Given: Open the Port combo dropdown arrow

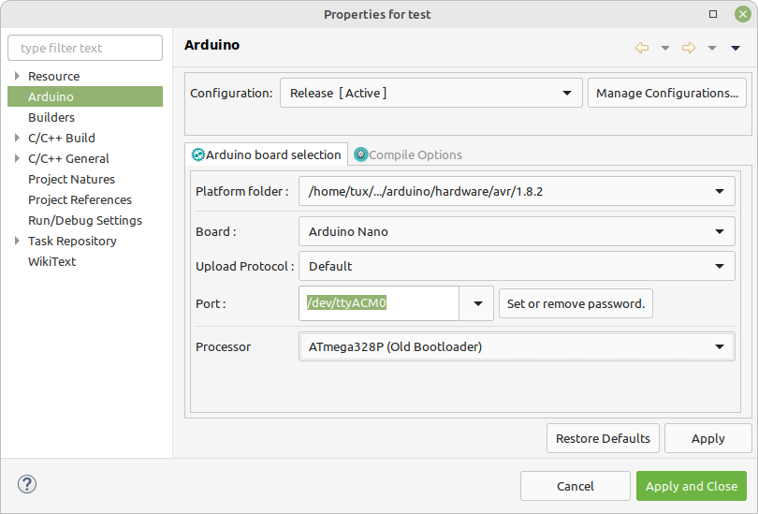Looking at the screenshot, I should 477,303.
